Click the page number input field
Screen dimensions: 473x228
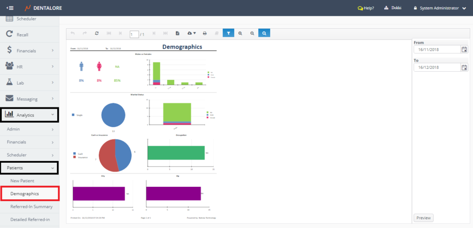[134, 34]
